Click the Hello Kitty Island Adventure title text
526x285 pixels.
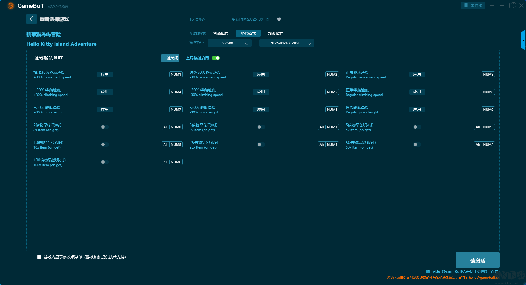point(61,44)
